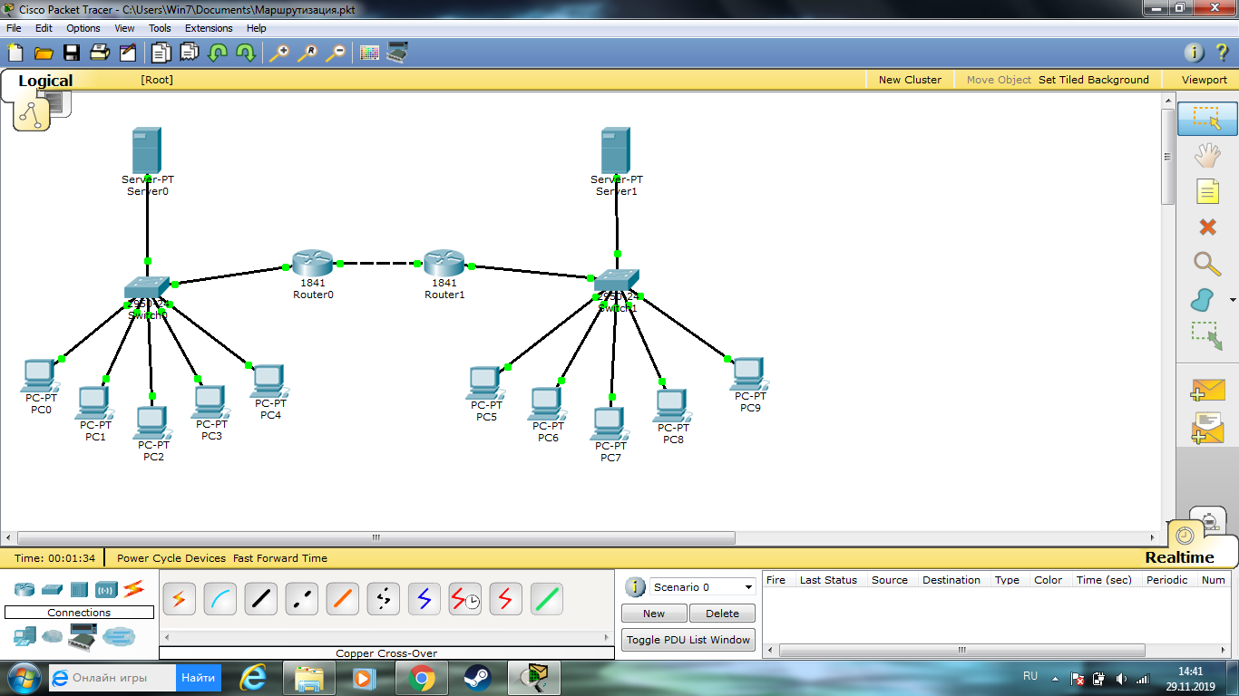Switch to the Logical workspace tab
The height and width of the screenshot is (696, 1239).
tap(45, 81)
